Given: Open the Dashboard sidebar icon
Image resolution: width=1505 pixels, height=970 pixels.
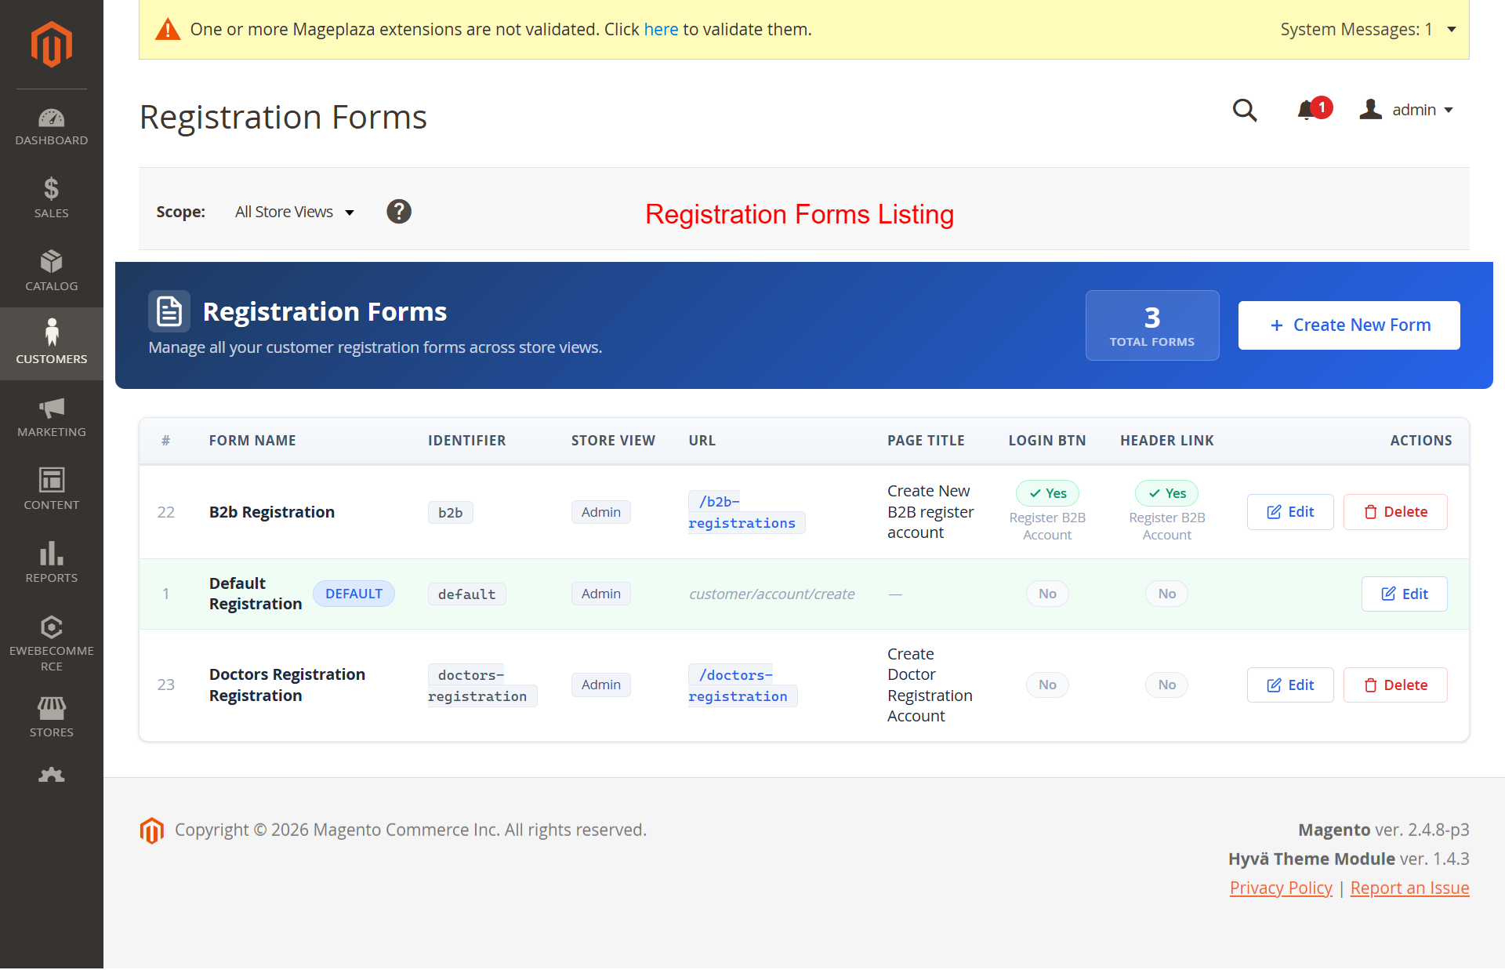Looking at the screenshot, I should (51, 127).
